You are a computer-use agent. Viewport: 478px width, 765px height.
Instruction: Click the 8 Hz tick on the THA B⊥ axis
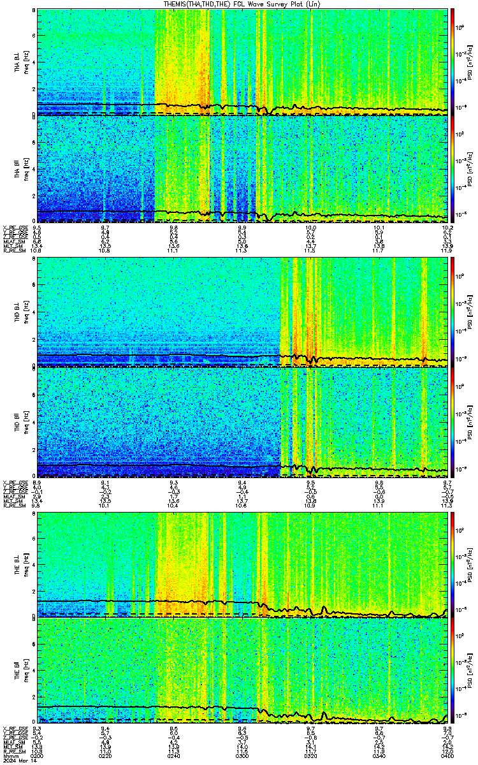[x=33, y=11]
